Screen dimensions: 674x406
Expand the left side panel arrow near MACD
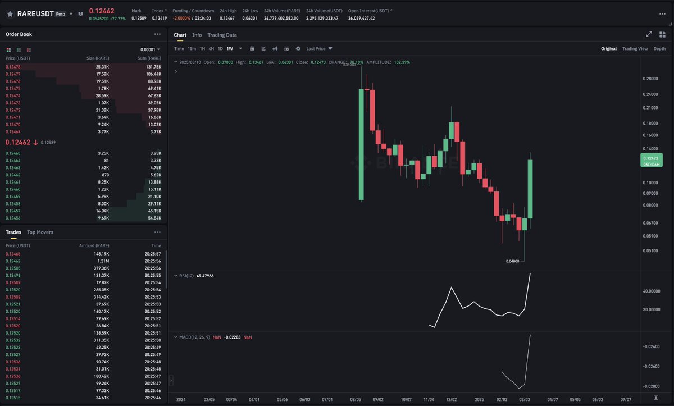point(170,380)
